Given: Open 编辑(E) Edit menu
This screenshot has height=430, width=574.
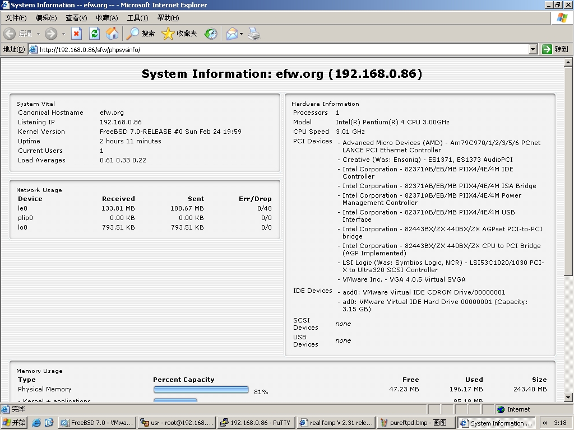Looking at the screenshot, I should [x=46, y=17].
